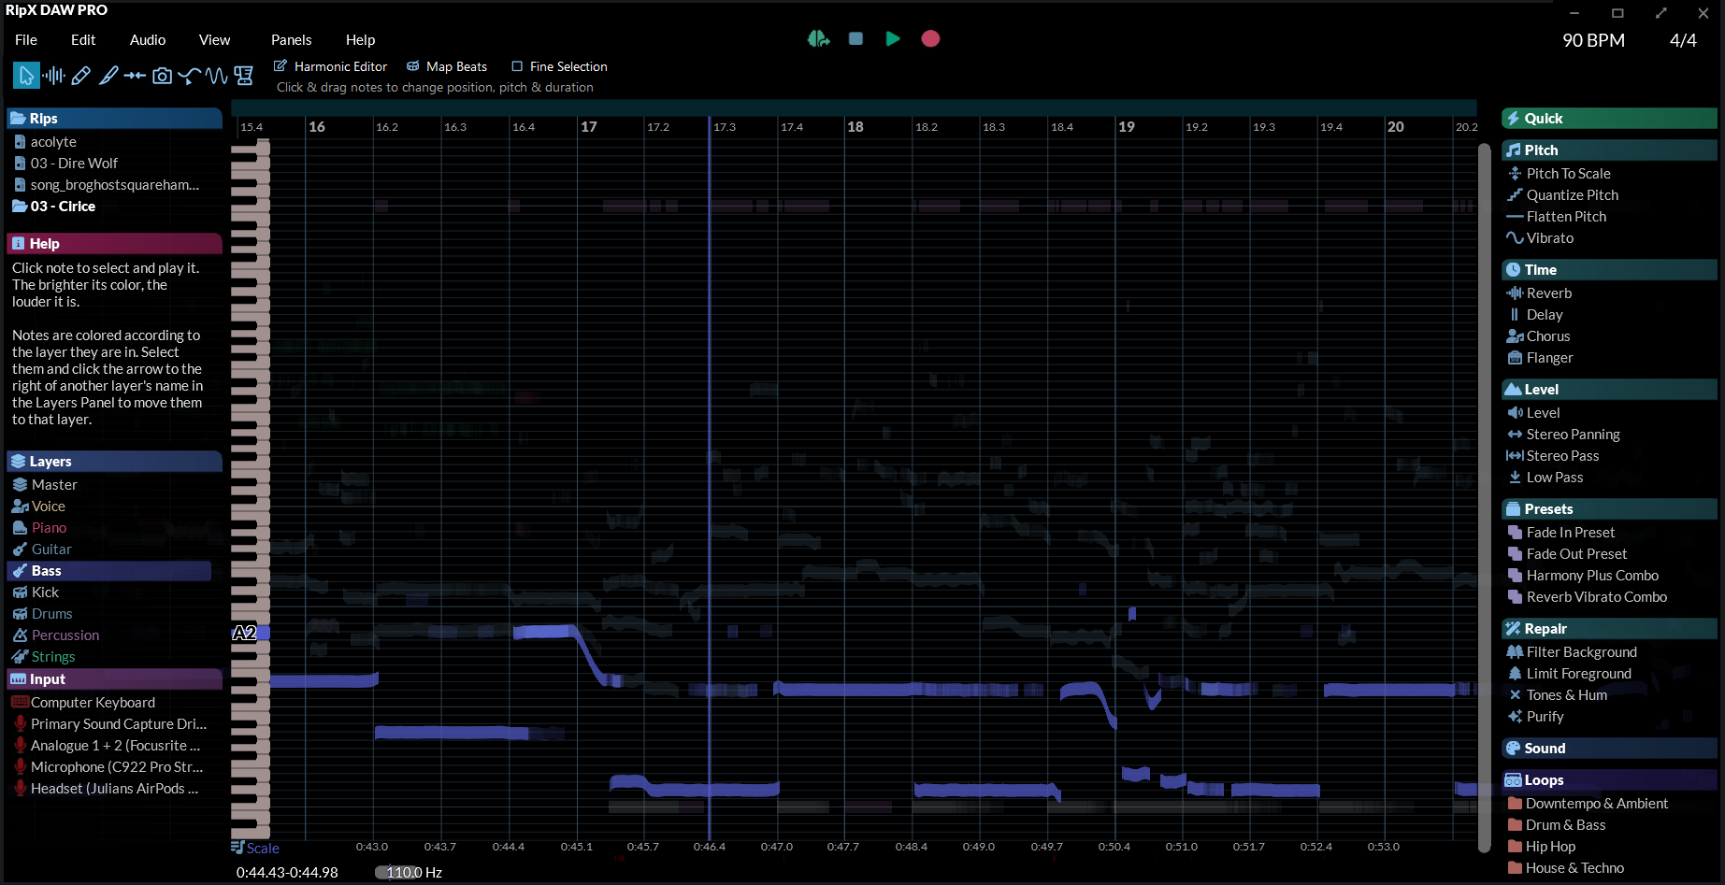The width and height of the screenshot is (1725, 885).
Task: Open the 03 - Clrice rip folder
Action: pos(63,207)
